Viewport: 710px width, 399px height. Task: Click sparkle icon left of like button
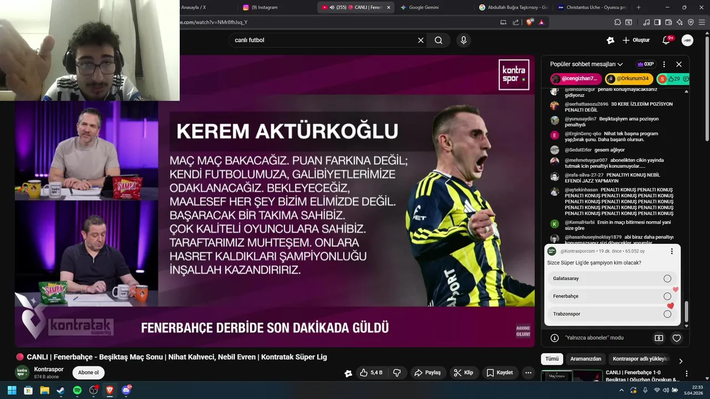pyautogui.click(x=348, y=373)
